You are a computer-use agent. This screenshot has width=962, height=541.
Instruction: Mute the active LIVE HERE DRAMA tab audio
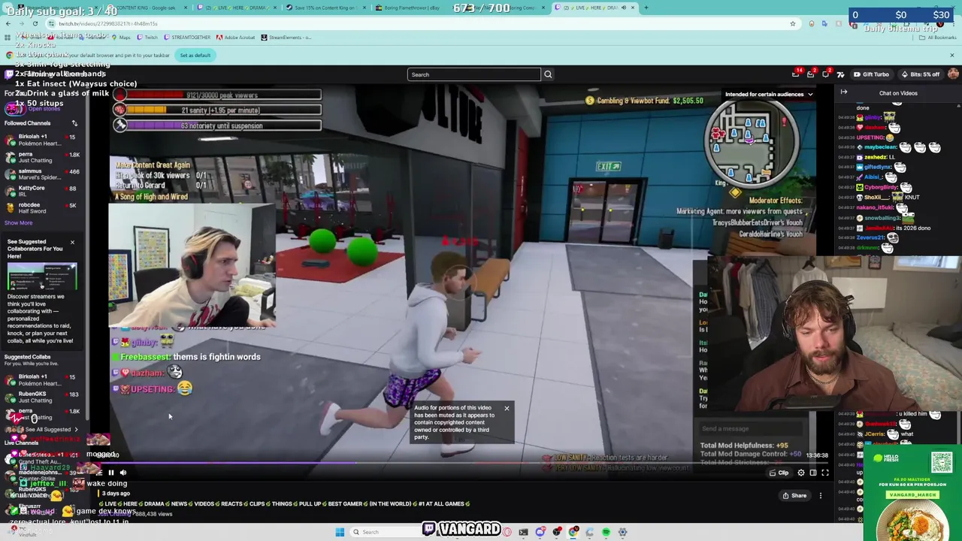coord(623,8)
